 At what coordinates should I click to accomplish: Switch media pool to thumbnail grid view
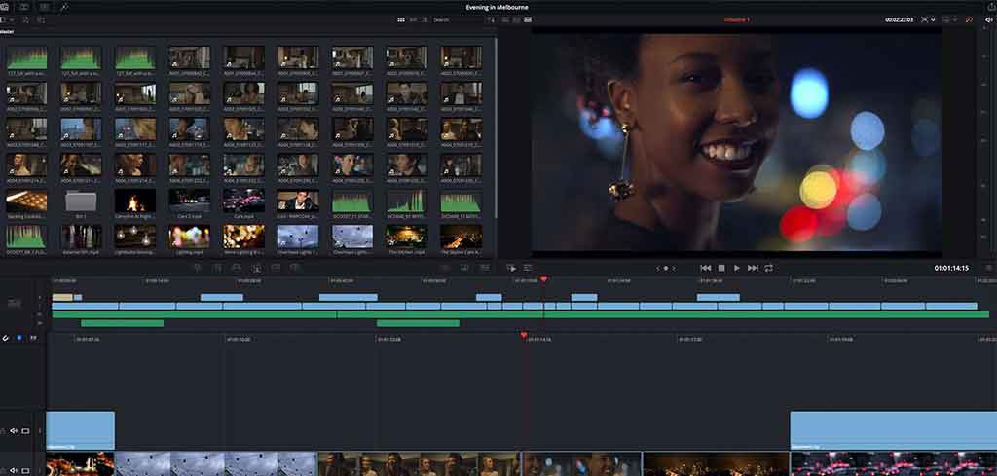tap(401, 19)
